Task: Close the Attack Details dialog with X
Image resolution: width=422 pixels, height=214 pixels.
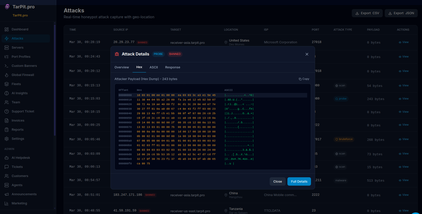Action: click(x=307, y=54)
